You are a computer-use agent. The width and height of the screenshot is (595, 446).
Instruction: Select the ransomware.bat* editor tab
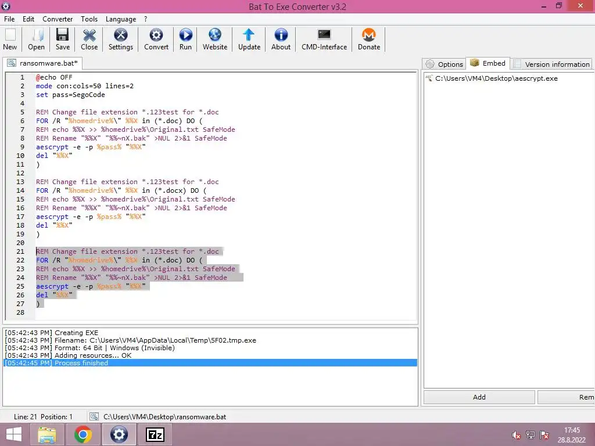(42, 63)
